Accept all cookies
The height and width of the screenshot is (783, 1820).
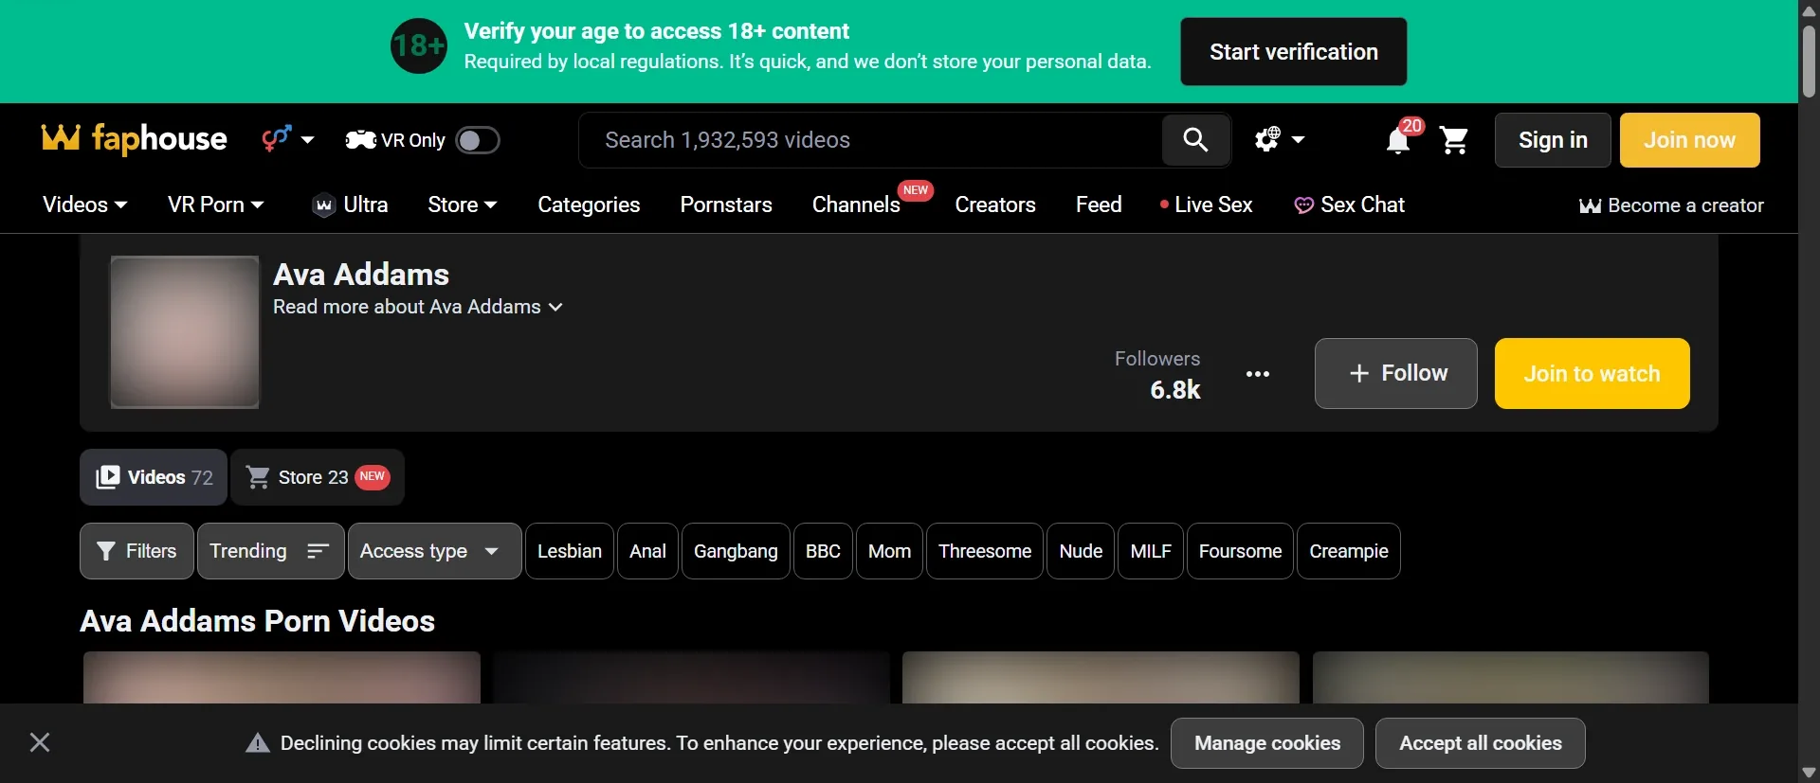click(1481, 743)
